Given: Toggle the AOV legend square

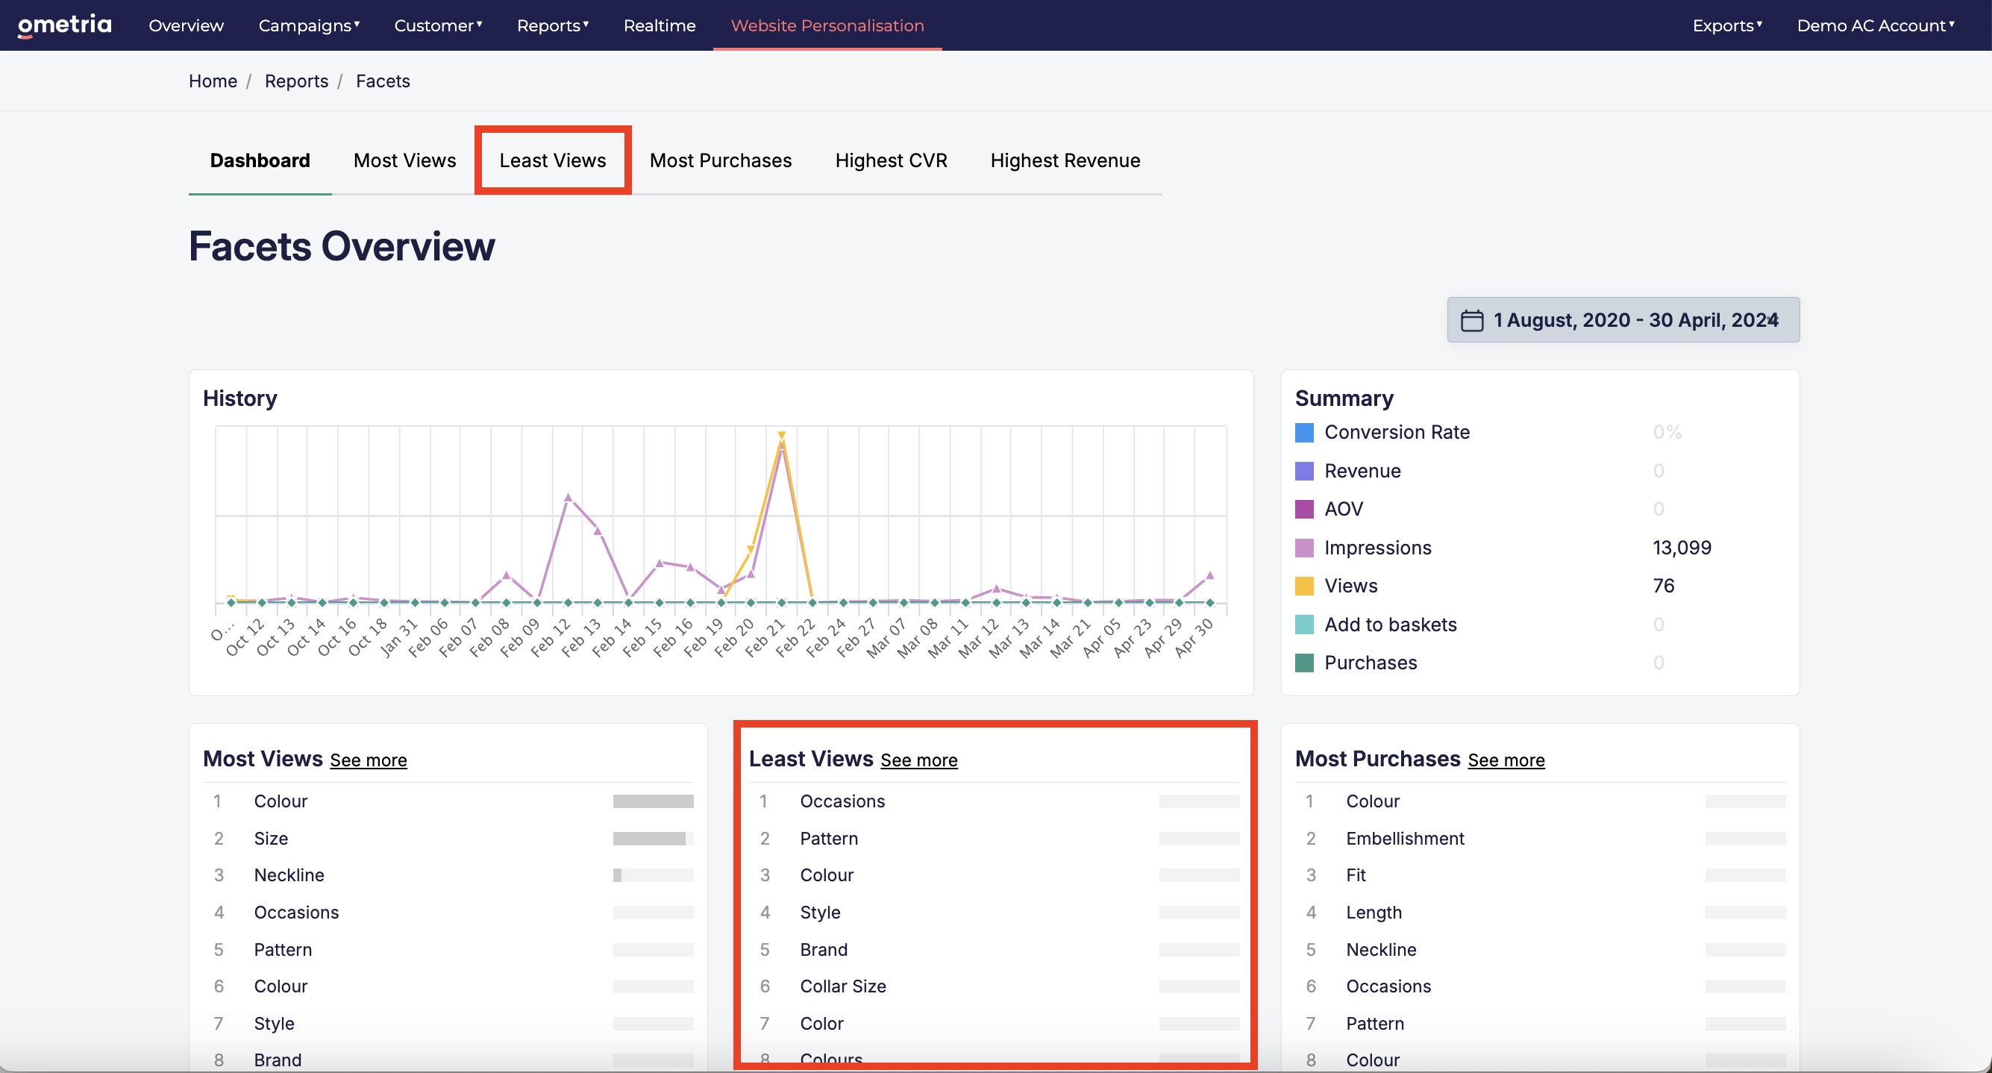Looking at the screenshot, I should click(x=1304, y=509).
